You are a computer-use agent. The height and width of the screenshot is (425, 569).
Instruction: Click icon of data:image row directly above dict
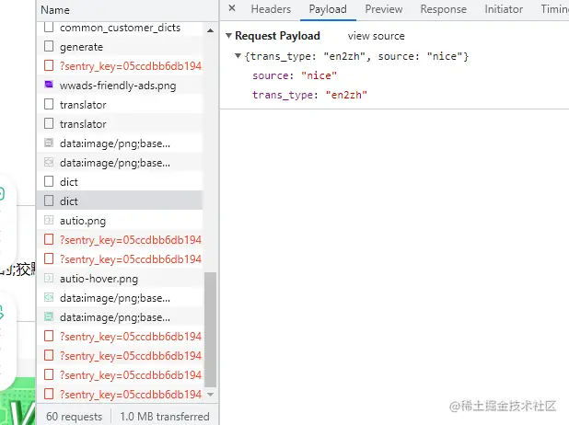tap(49, 162)
